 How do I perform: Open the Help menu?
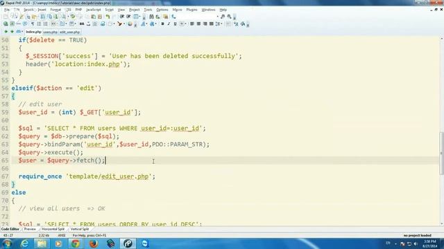point(223,10)
